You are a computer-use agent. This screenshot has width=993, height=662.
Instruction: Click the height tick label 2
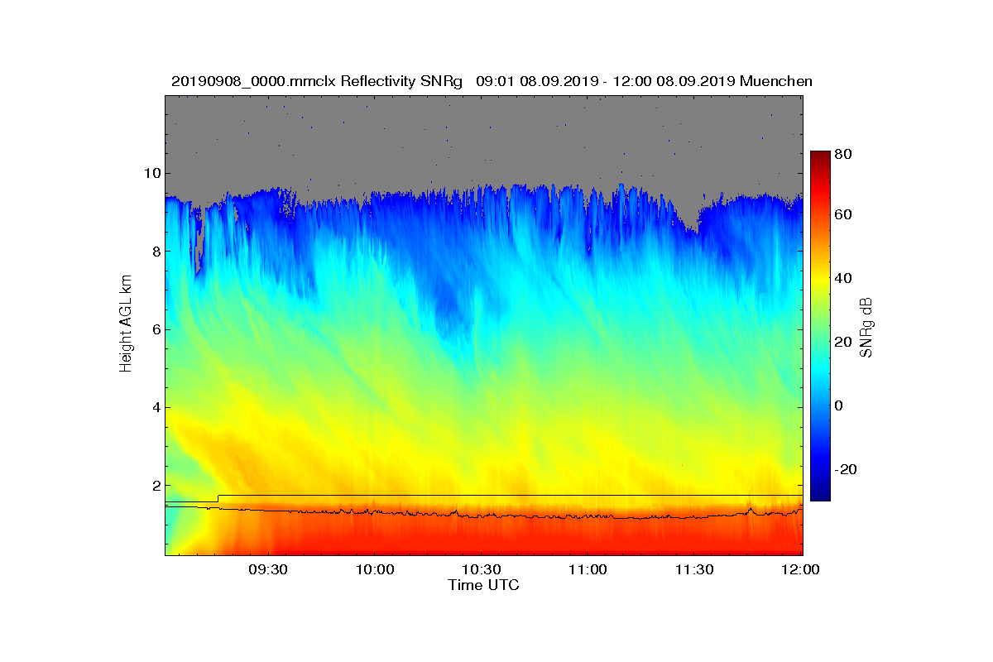(x=155, y=486)
